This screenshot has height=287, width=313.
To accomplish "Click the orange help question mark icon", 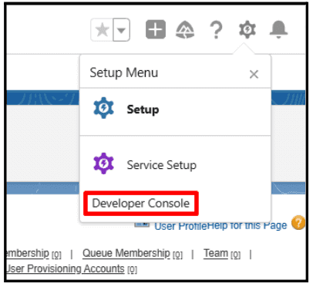I will tap(298, 223).
